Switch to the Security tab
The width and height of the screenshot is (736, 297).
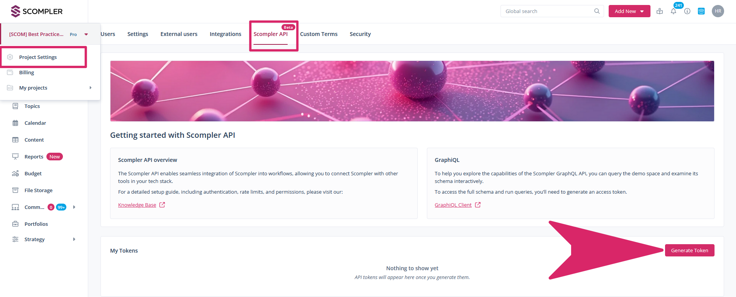pos(360,34)
